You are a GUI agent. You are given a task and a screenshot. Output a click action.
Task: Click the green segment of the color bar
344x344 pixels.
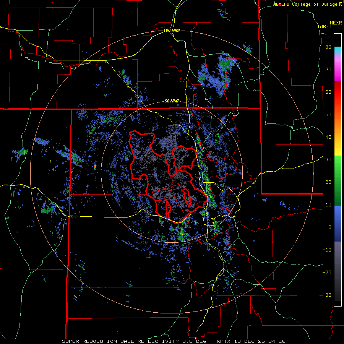pyautogui.click(x=338, y=180)
